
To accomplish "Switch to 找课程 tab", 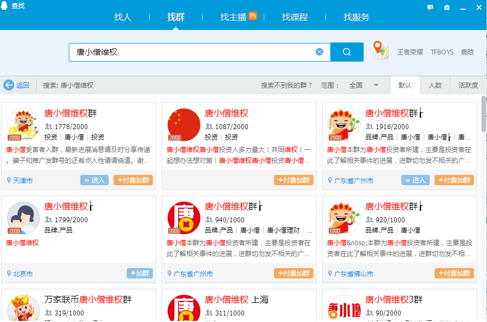I will pyautogui.click(x=295, y=17).
